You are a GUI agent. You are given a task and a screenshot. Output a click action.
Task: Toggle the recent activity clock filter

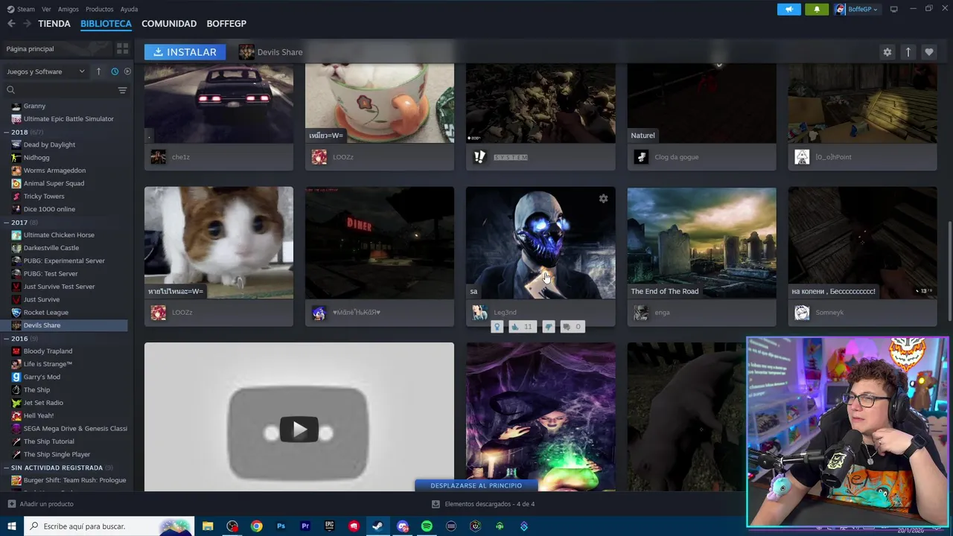(x=115, y=71)
